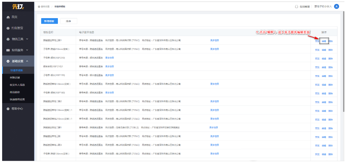Open the blue user avatar icon

click(336, 6)
